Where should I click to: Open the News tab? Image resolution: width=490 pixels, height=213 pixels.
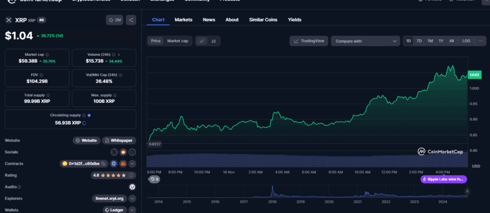tap(209, 20)
